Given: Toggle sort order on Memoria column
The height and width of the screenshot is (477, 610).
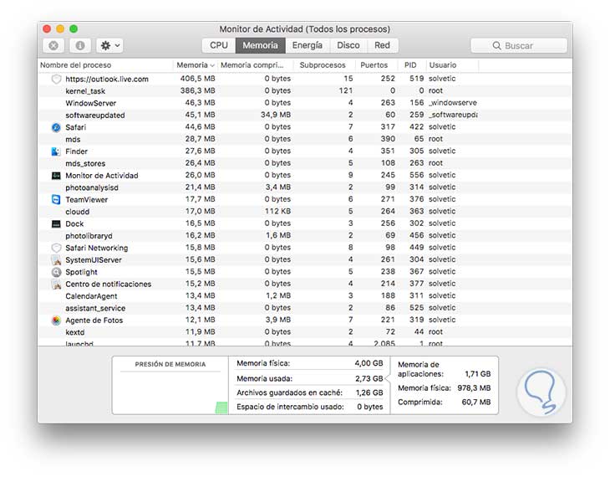Looking at the screenshot, I should click(x=195, y=65).
